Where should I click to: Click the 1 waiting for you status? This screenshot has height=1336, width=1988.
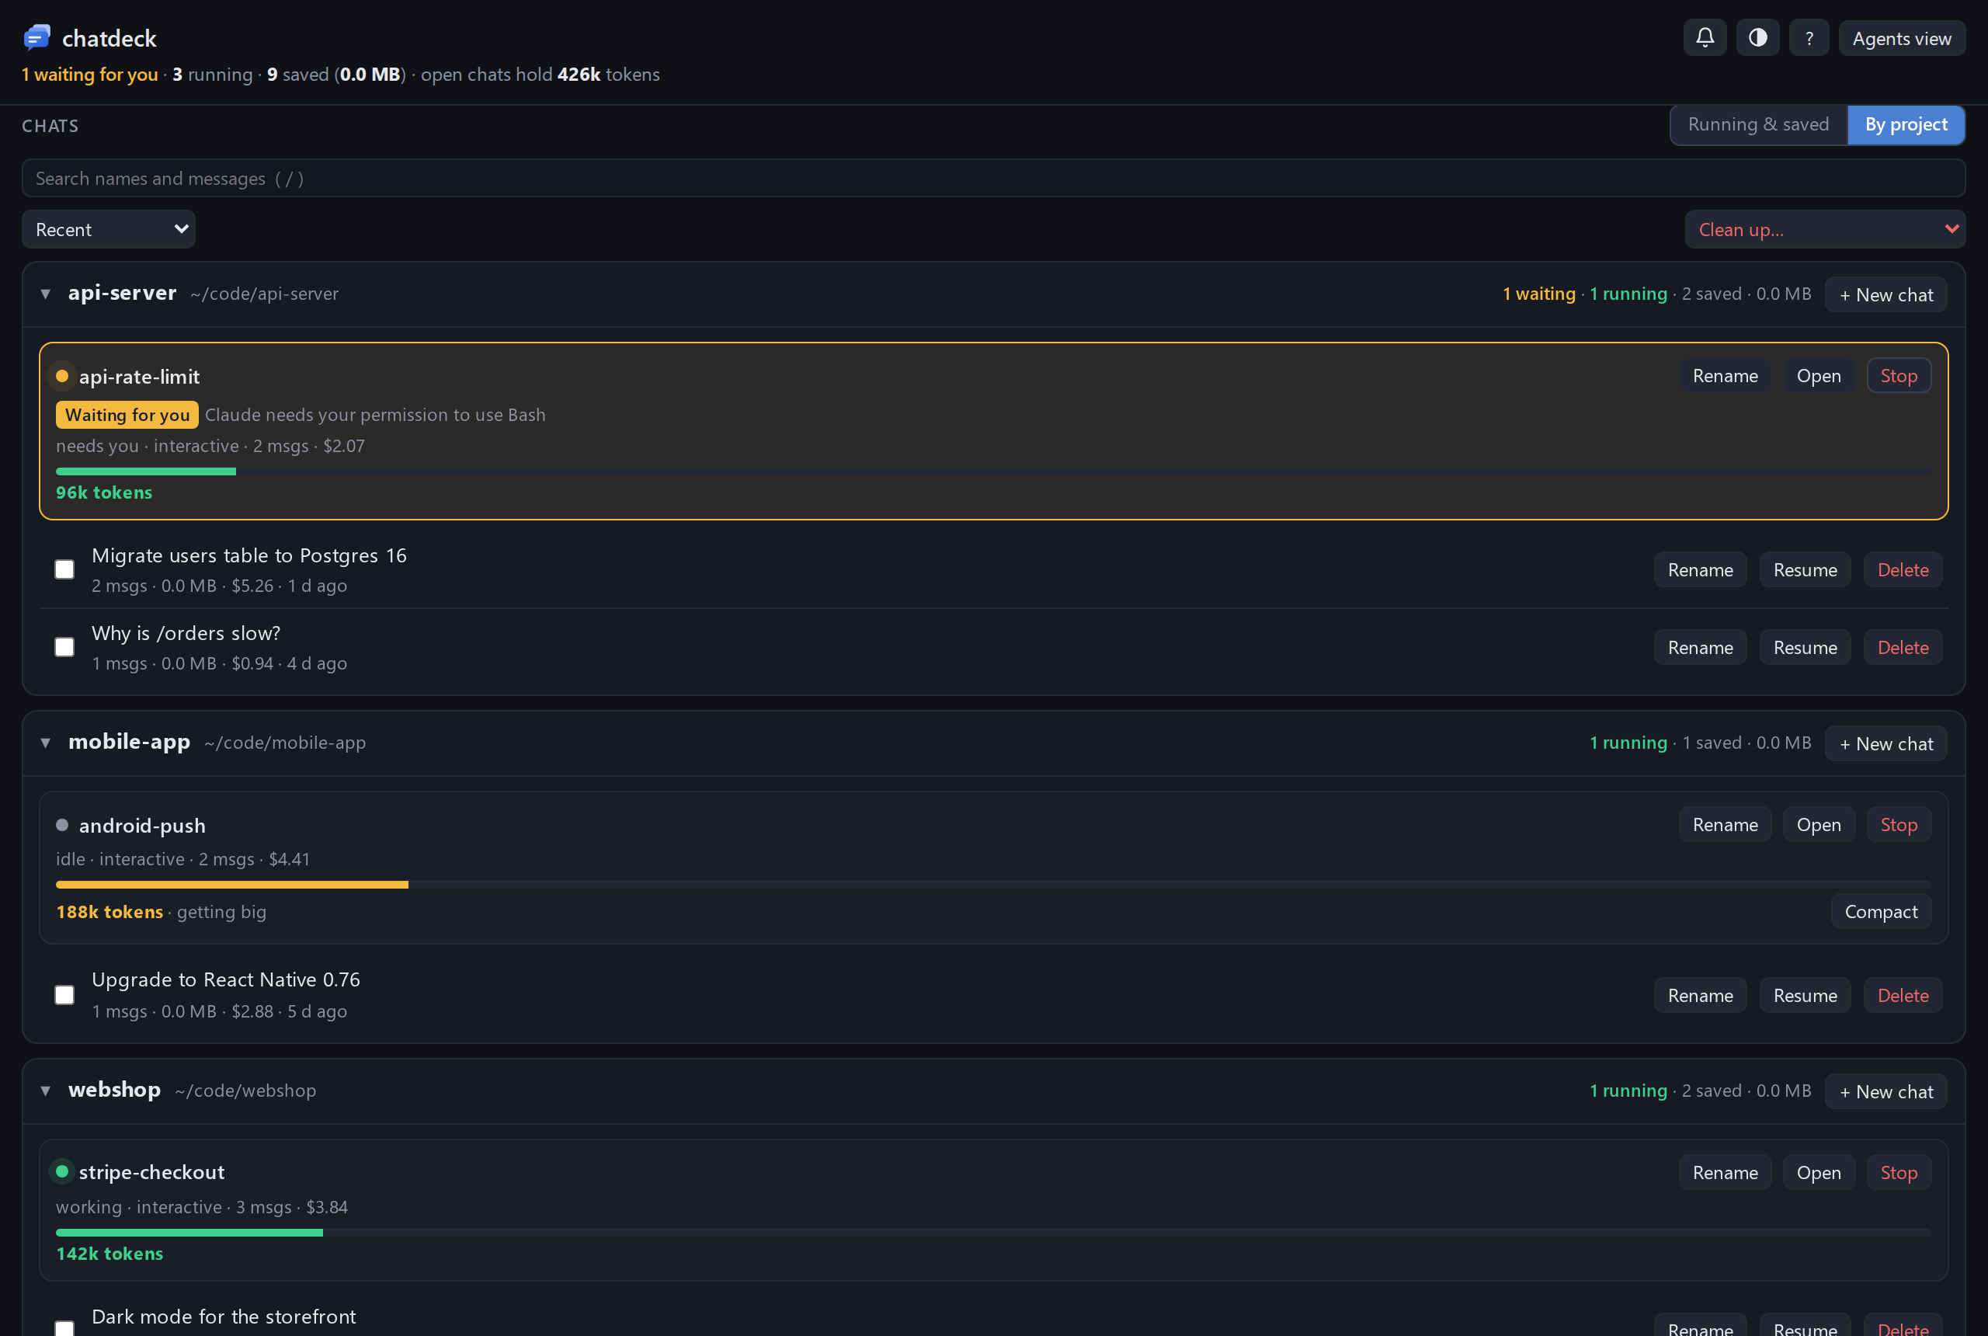(x=89, y=74)
